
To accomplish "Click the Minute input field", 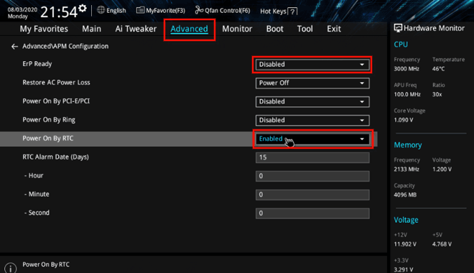I will [312, 195].
